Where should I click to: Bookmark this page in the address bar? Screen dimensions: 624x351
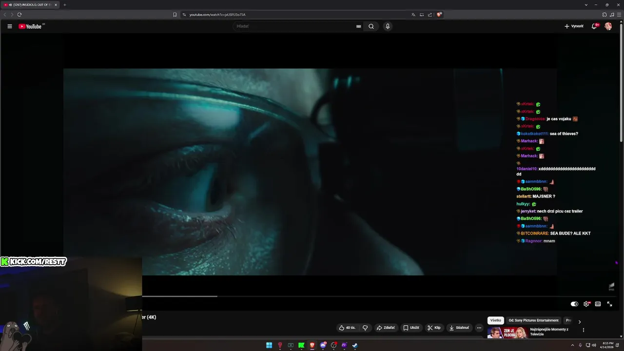[175, 15]
